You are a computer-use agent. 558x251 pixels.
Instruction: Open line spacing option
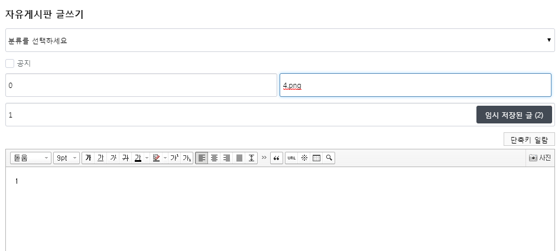pos(252,158)
